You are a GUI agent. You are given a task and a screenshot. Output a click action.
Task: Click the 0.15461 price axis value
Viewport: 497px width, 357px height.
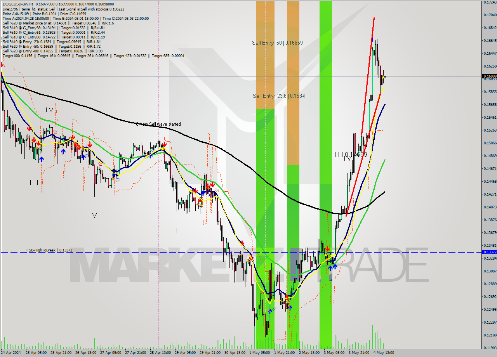pyautogui.click(x=490, y=118)
